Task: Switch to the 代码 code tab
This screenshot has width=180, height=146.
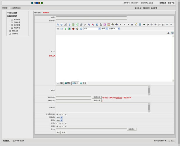Action: [x=60, y=83]
